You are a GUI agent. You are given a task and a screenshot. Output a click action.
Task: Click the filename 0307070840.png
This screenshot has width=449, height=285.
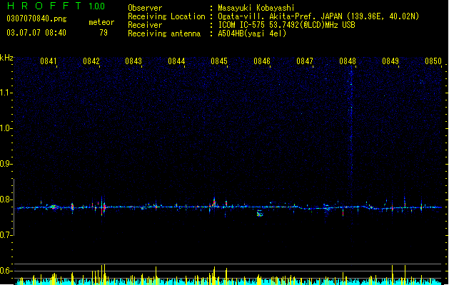pos(36,19)
